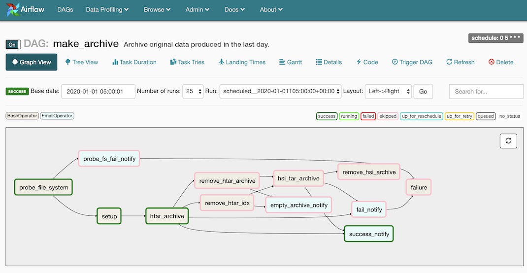Click the Airflow pinwheel logo
527x273 pixels.
[x=13, y=9]
